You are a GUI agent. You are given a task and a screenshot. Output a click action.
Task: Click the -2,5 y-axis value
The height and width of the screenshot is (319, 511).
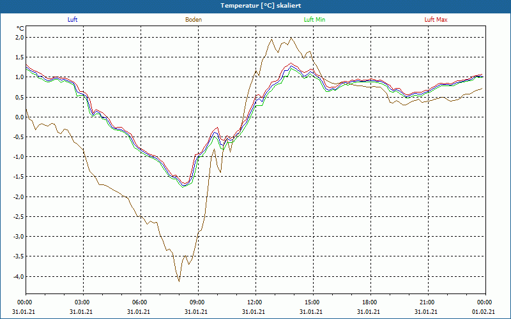[x=19, y=217]
